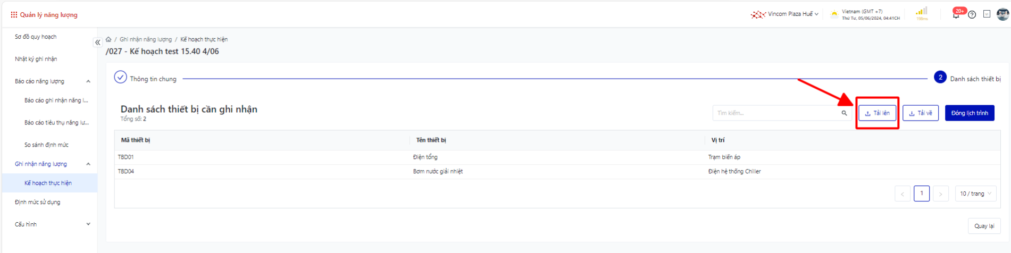Click the Tải lên upload button

click(x=877, y=113)
